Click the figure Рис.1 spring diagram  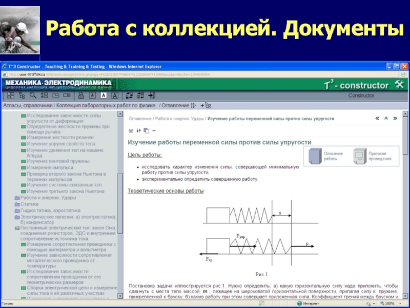pos(259,233)
